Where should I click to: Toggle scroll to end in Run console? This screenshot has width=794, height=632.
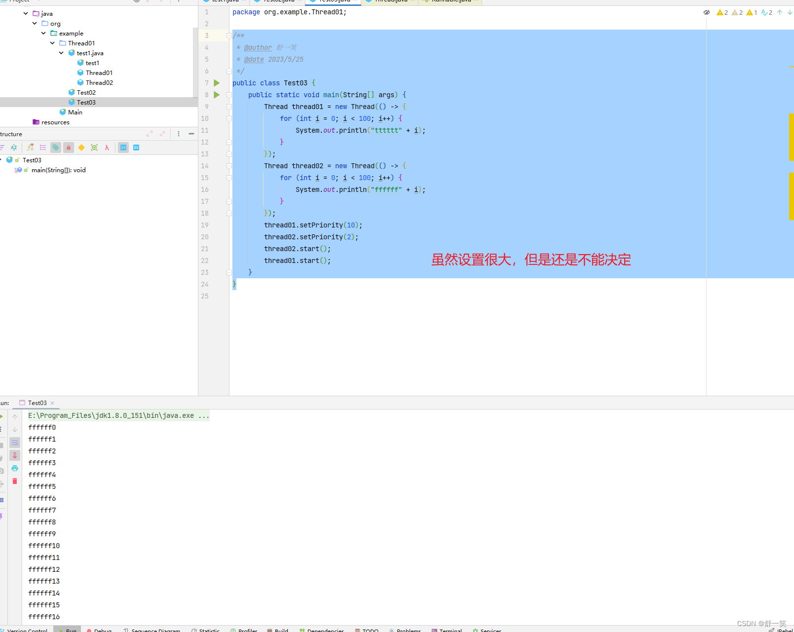tap(15, 455)
